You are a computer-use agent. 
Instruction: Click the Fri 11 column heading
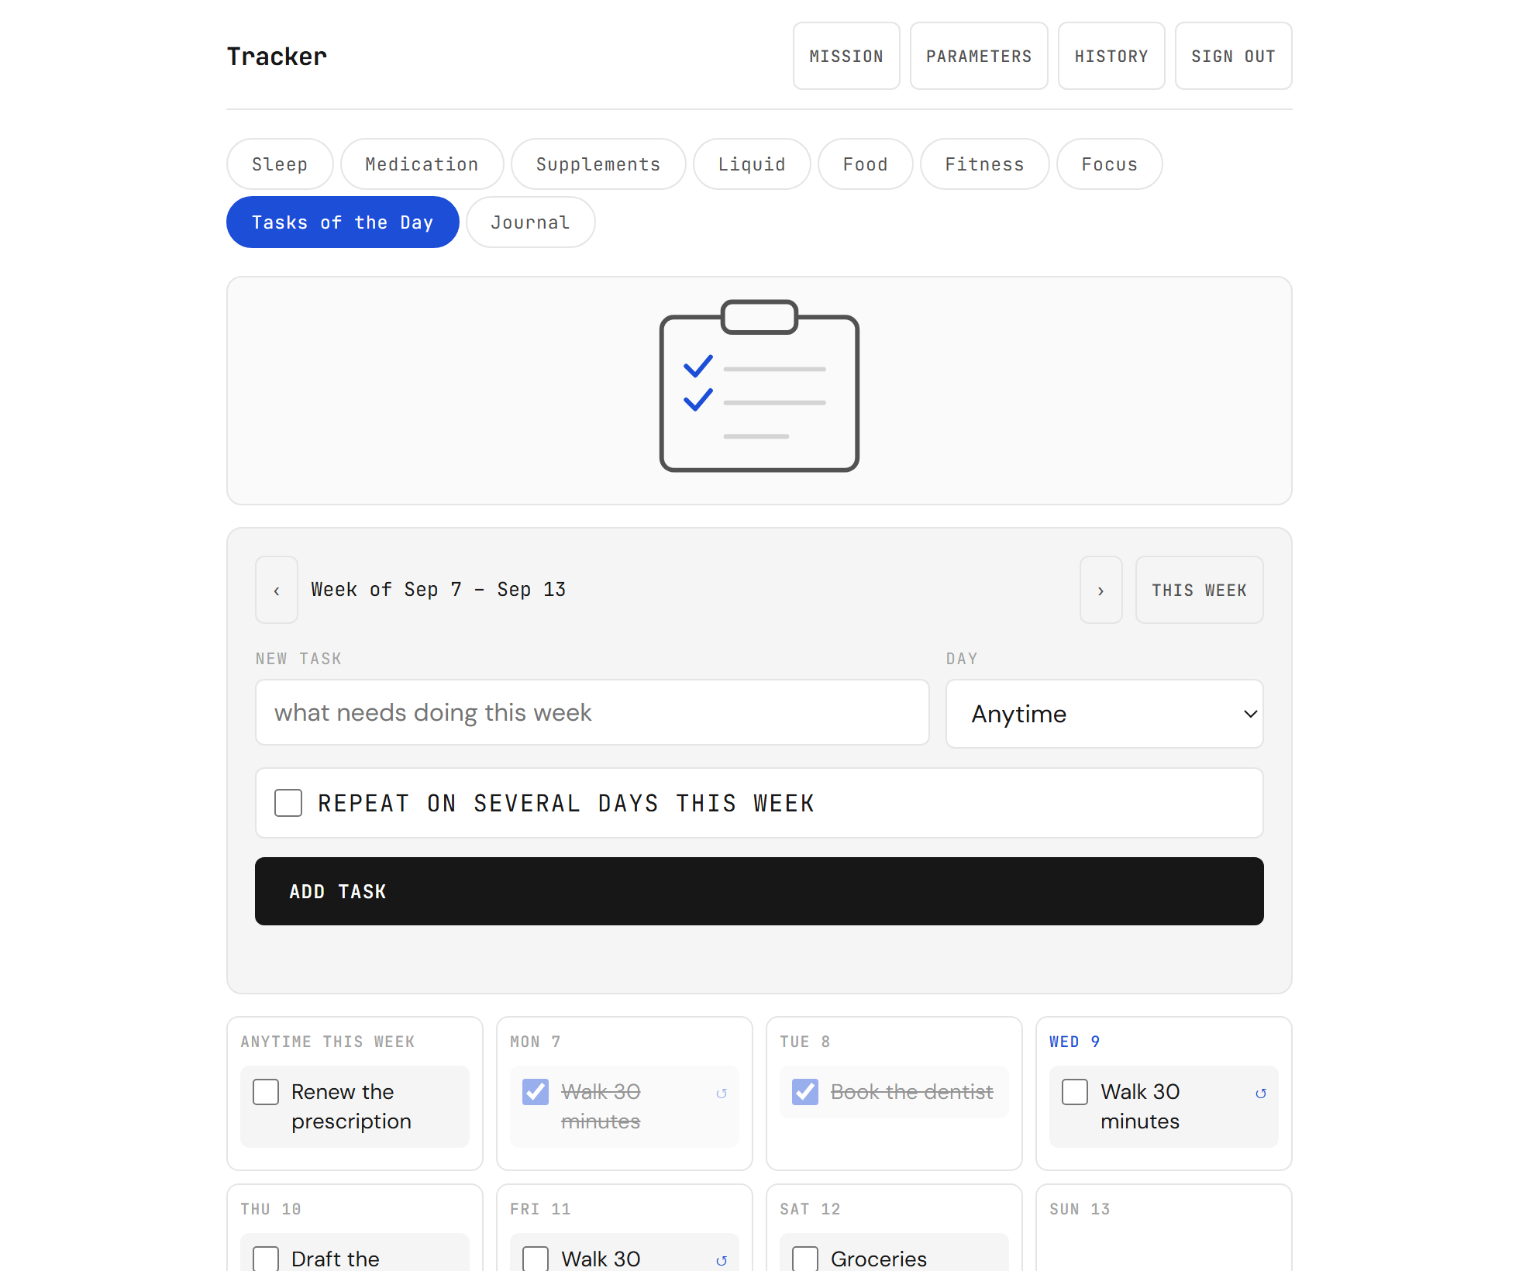click(x=540, y=1209)
